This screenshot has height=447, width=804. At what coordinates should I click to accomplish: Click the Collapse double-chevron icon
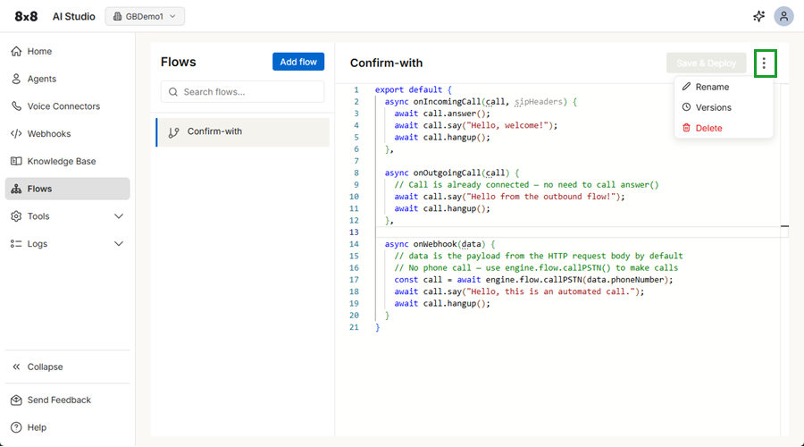pyautogui.click(x=16, y=367)
